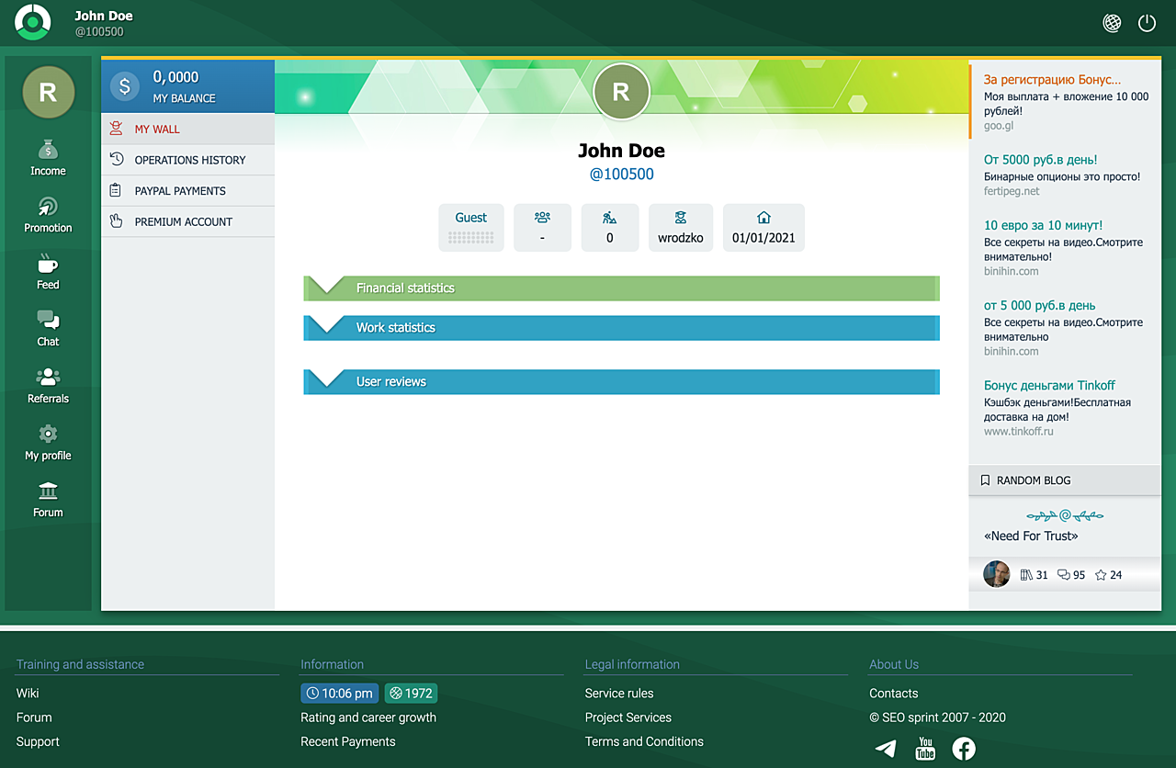Screen dimensions: 1176x768
Task: Expand the Work statistics section
Action: 621,328
